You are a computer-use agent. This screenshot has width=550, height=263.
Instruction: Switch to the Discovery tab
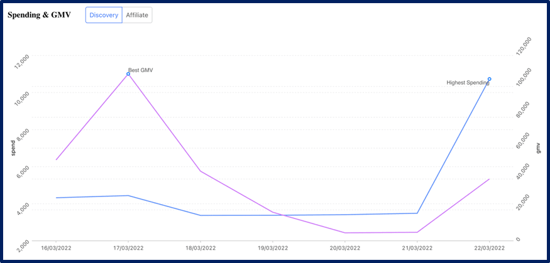pyautogui.click(x=104, y=15)
